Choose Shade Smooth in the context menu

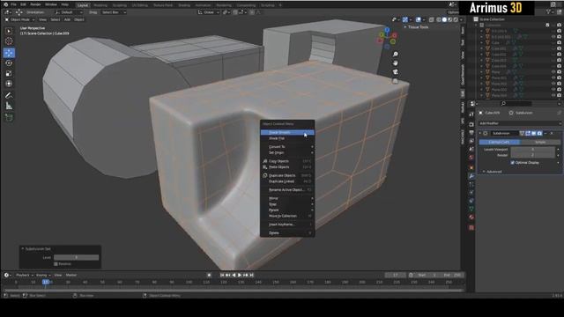pyautogui.click(x=287, y=133)
